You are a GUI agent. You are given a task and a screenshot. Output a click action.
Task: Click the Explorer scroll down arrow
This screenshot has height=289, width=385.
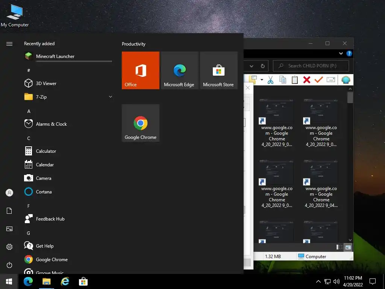(350, 240)
